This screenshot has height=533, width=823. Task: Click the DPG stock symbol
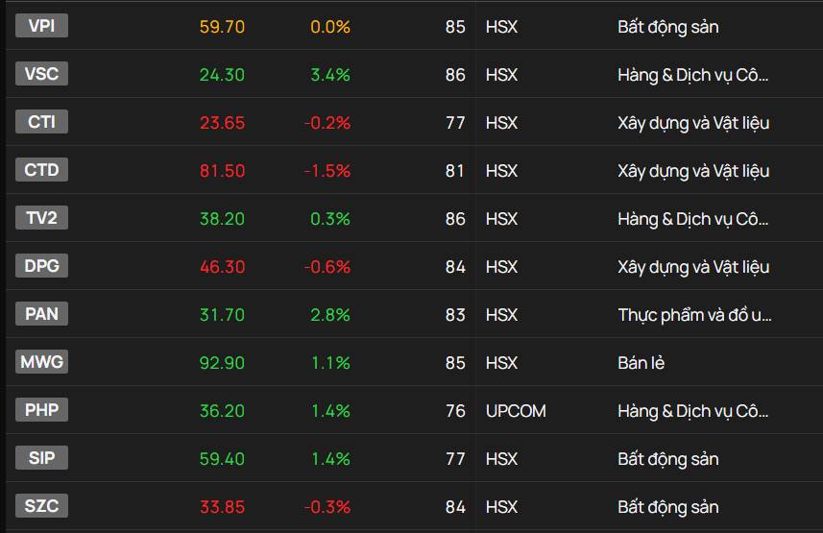click(x=41, y=266)
